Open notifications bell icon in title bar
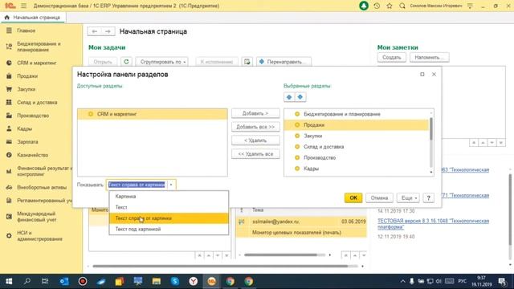 (364, 6)
